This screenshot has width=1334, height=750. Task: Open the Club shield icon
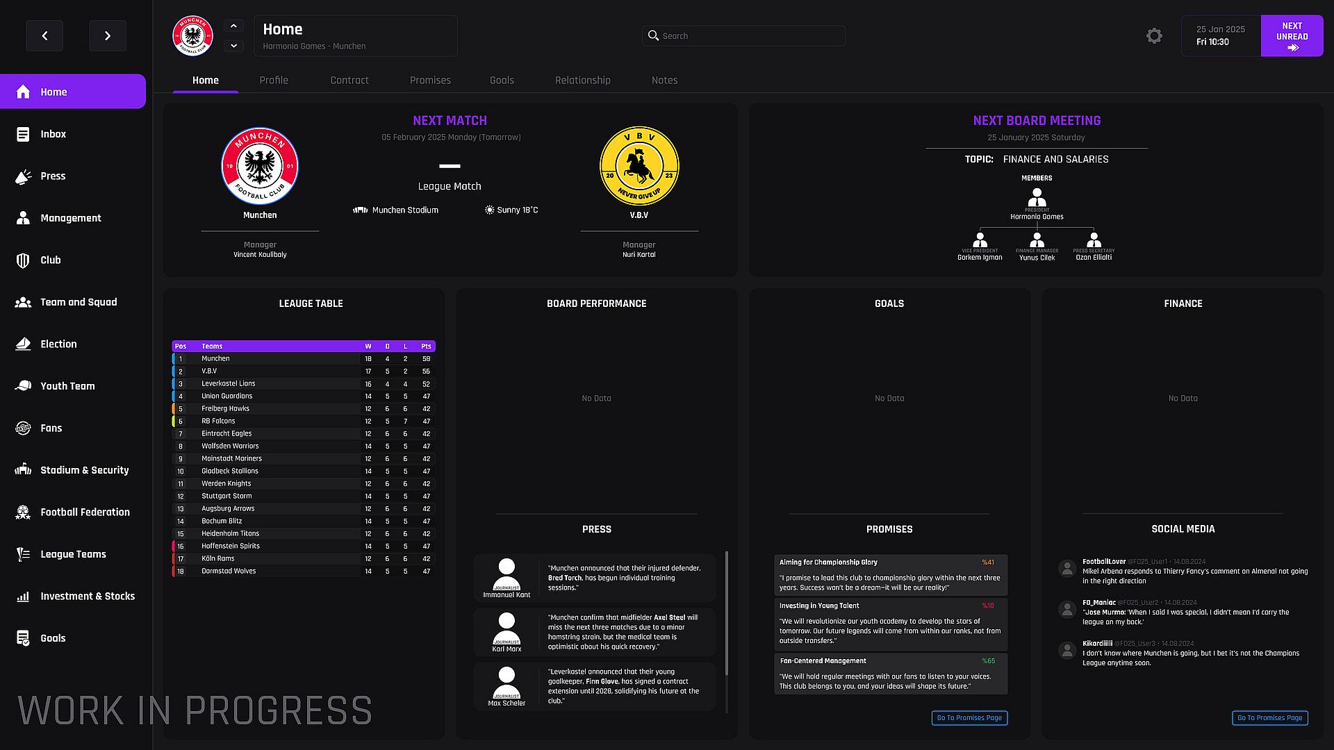pyautogui.click(x=23, y=260)
